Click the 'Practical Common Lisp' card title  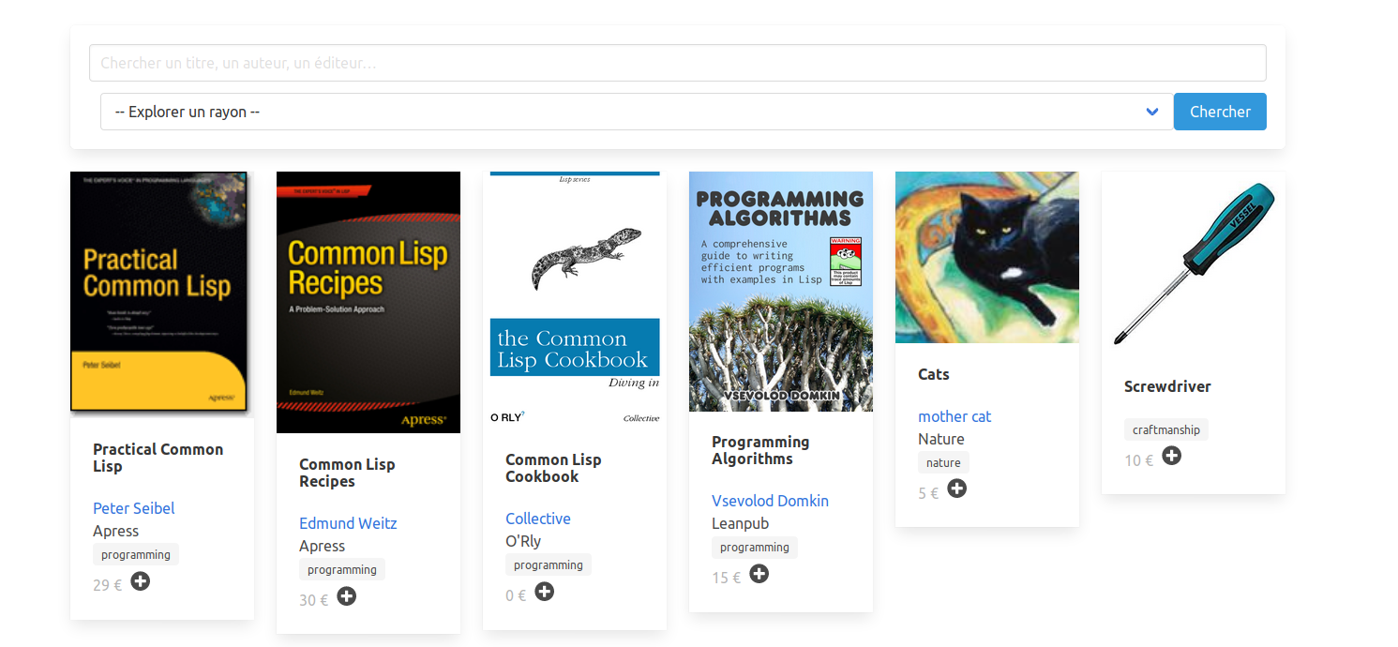pyautogui.click(x=158, y=458)
